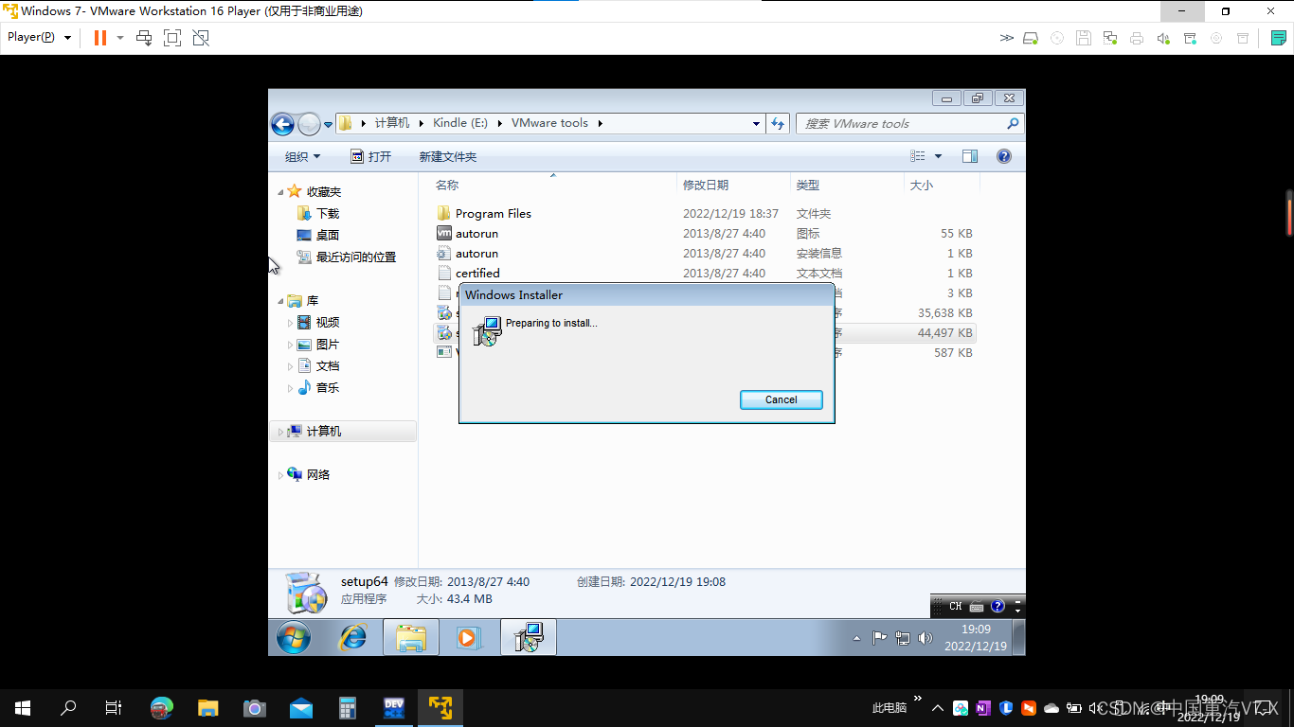This screenshot has height=727, width=1294.
Task: Refresh the VMware tools folder view
Action: 778,124
